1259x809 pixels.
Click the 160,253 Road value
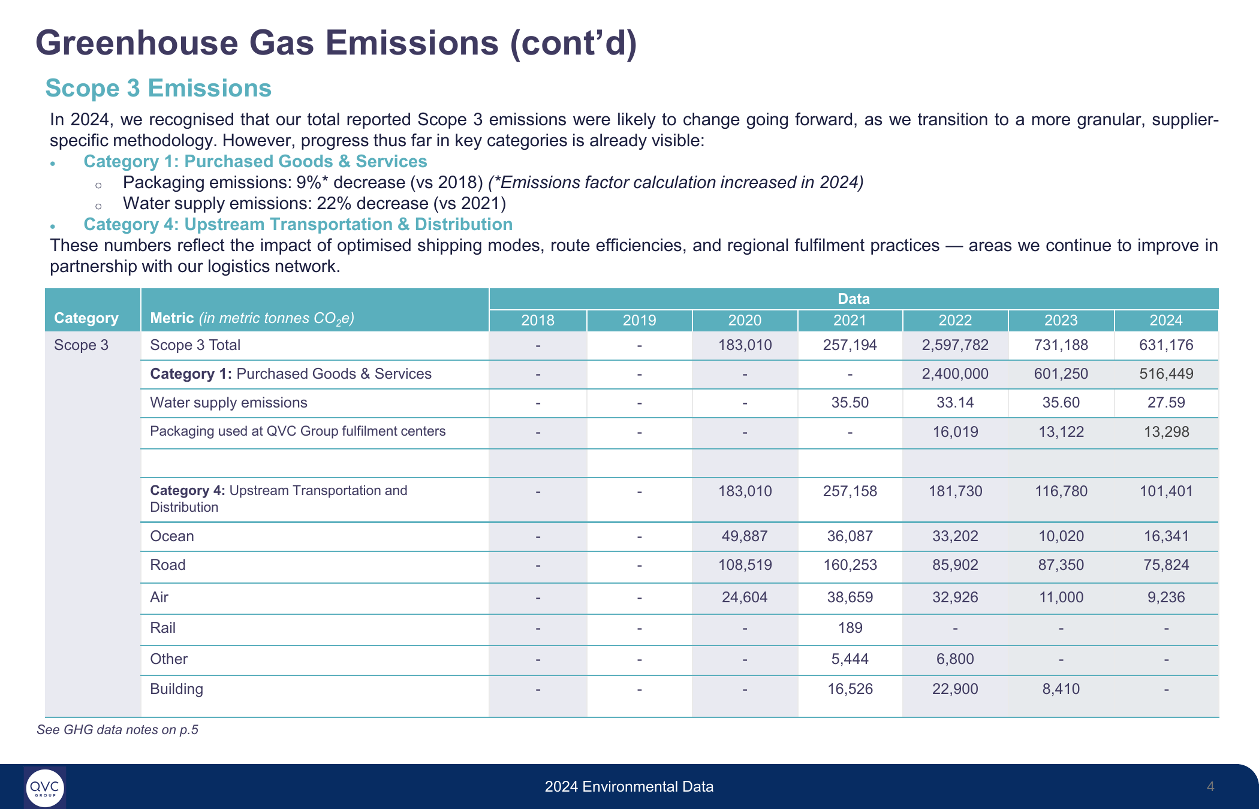pyautogui.click(x=850, y=565)
